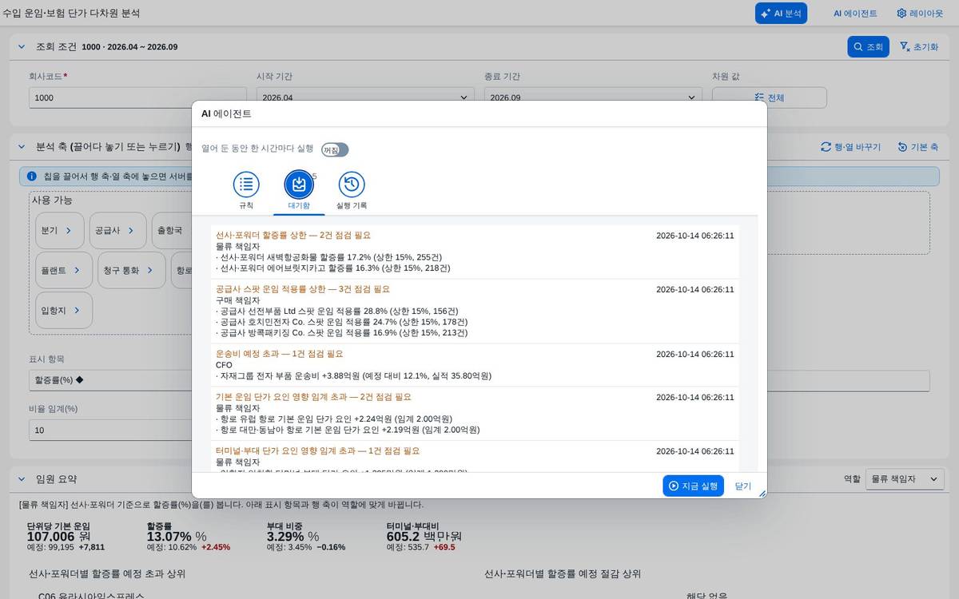Click the 새벽항공화물 할증률 17.2% line
This screenshot has width=959, height=599.
(x=328, y=257)
